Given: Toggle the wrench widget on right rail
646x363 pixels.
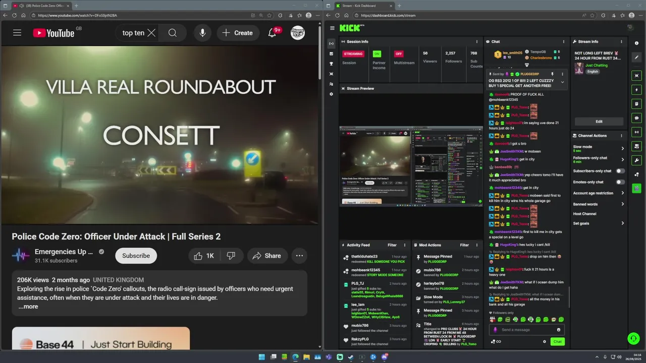Looking at the screenshot, I should tap(636, 160).
